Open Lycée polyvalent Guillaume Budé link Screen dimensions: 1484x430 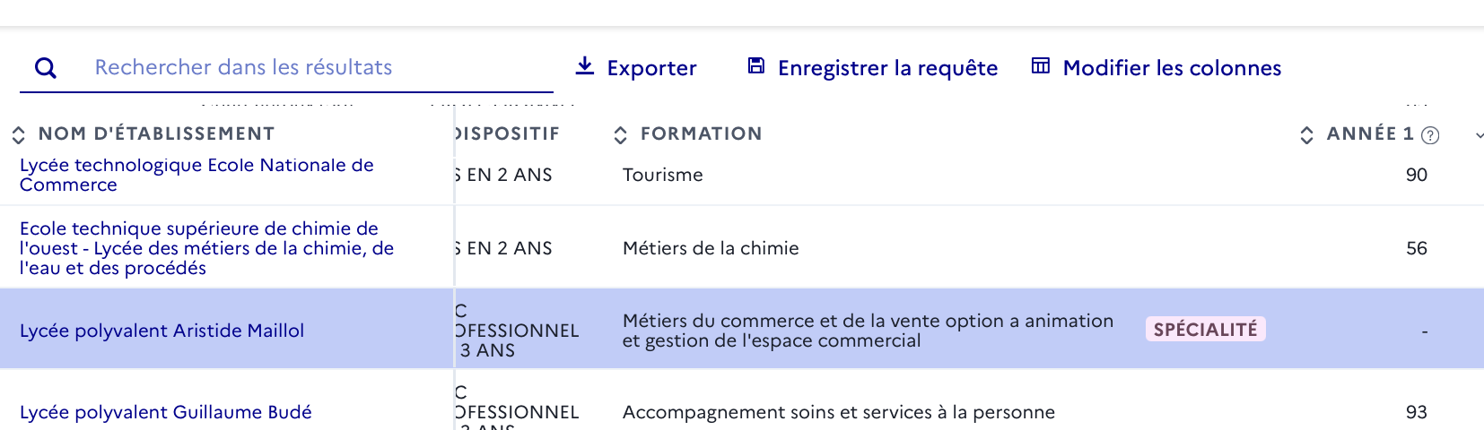point(166,412)
